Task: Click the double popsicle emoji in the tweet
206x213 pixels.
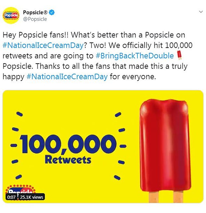Action: [178, 56]
